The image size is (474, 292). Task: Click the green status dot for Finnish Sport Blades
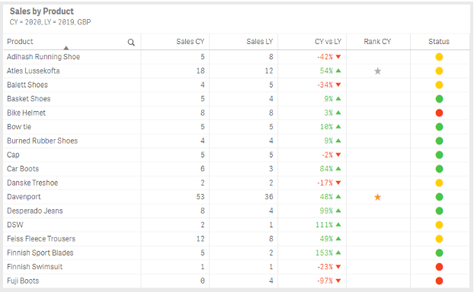click(x=439, y=252)
